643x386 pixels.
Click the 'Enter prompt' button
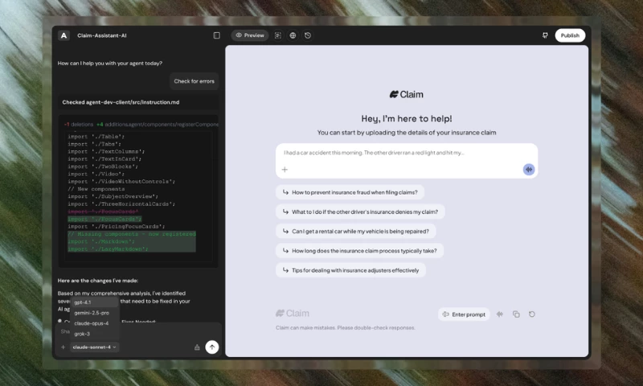click(464, 314)
